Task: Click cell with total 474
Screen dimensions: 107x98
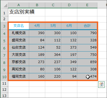Action: click(87, 77)
